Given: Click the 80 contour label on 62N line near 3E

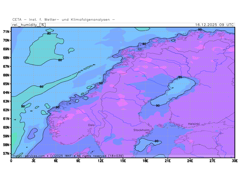Looking at the screenshot, I should point(23,106).
